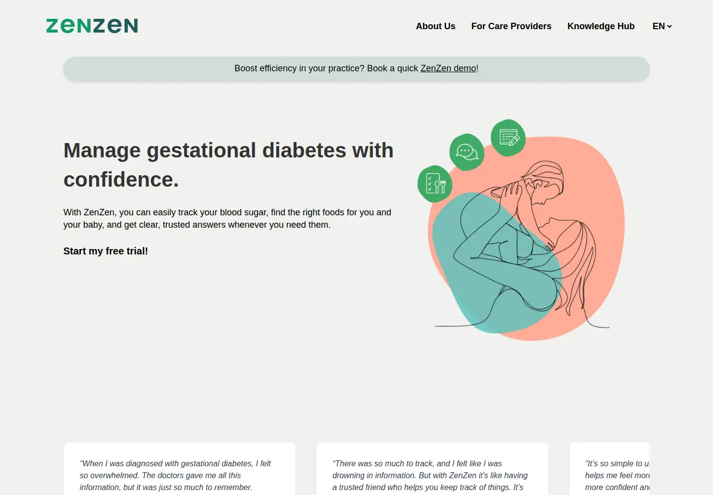Expand the EN language dropdown

tap(662, 26)
